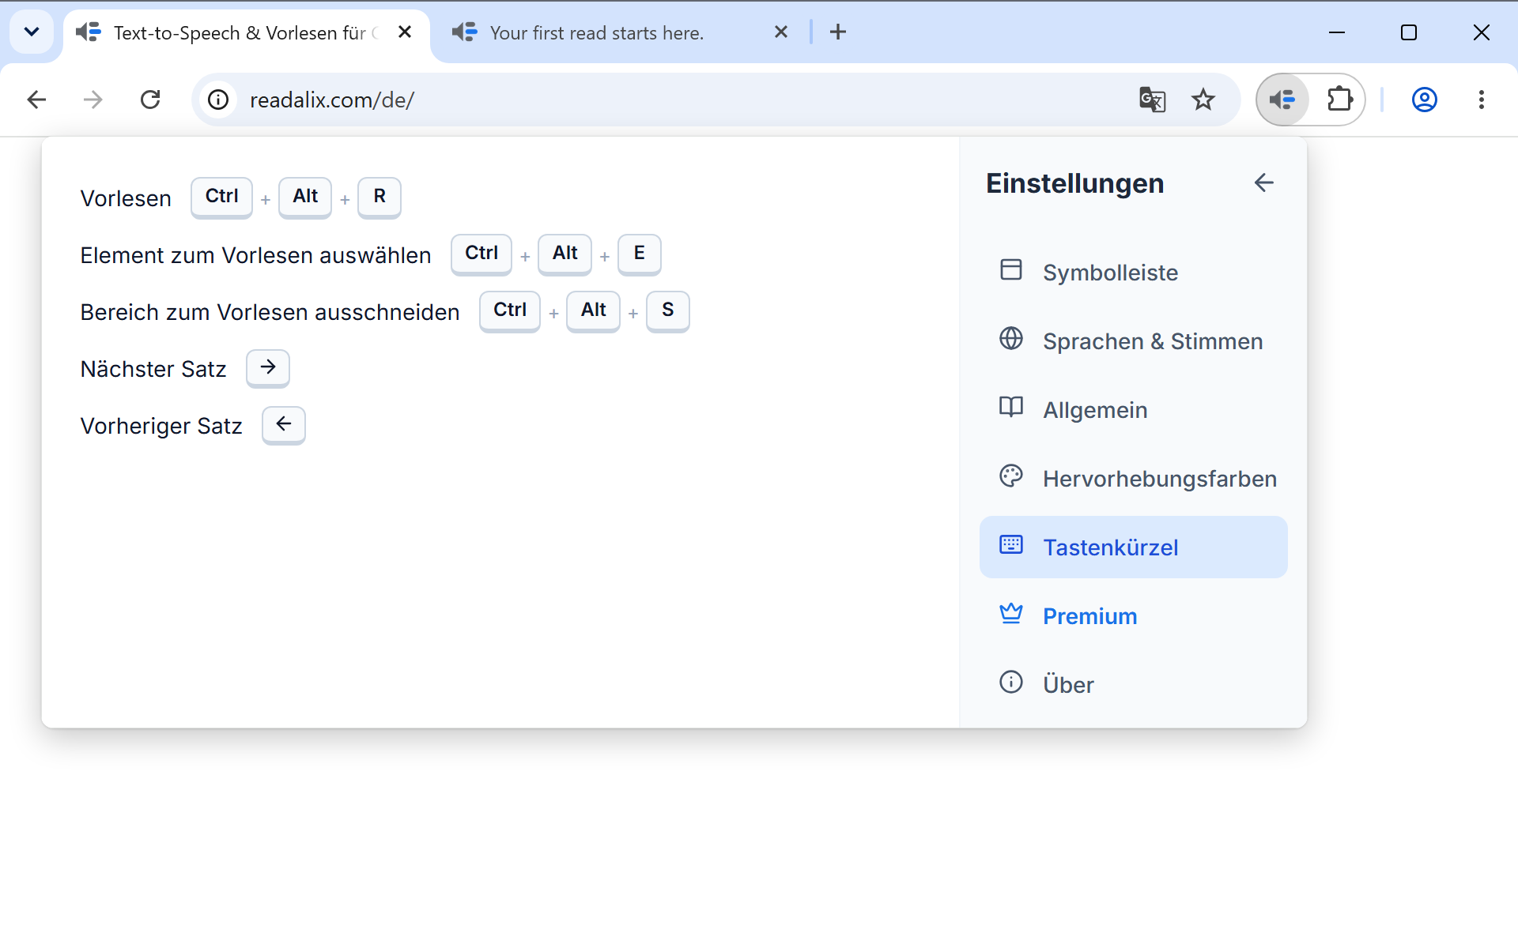Click the 'Vorlesen' shortcut label
1518x948 pixels.
coord(126,198)
